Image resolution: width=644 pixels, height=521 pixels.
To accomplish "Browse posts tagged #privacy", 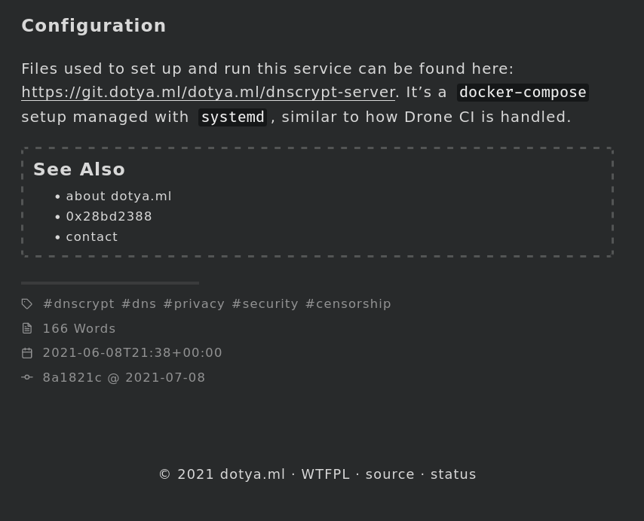I will pyautogui.click(x=194, y=304).
